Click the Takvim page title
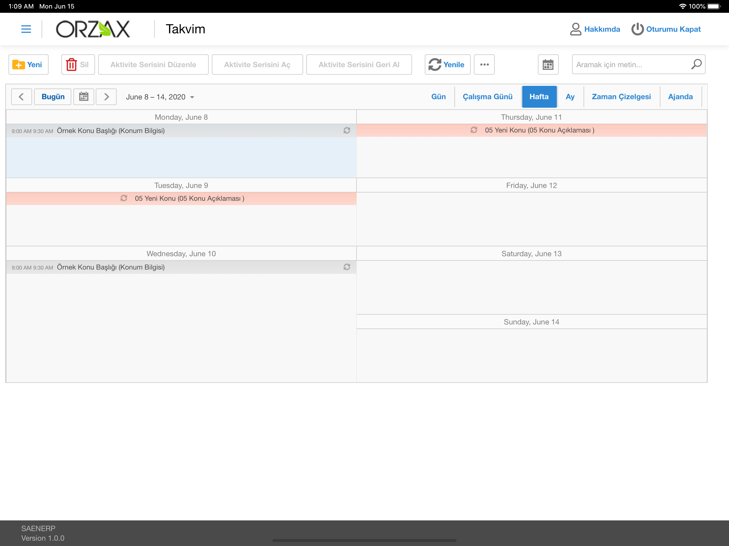 point(185,29)
